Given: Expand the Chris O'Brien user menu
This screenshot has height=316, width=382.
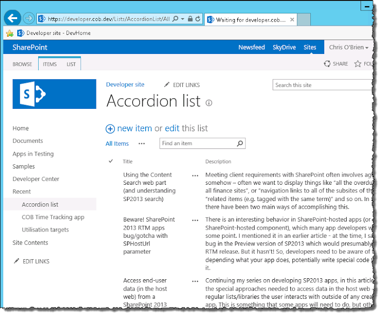Looking at the screenshot, I should [349, 47].
